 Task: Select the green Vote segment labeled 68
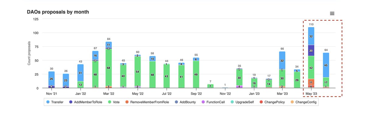click(x=109, y=68)
